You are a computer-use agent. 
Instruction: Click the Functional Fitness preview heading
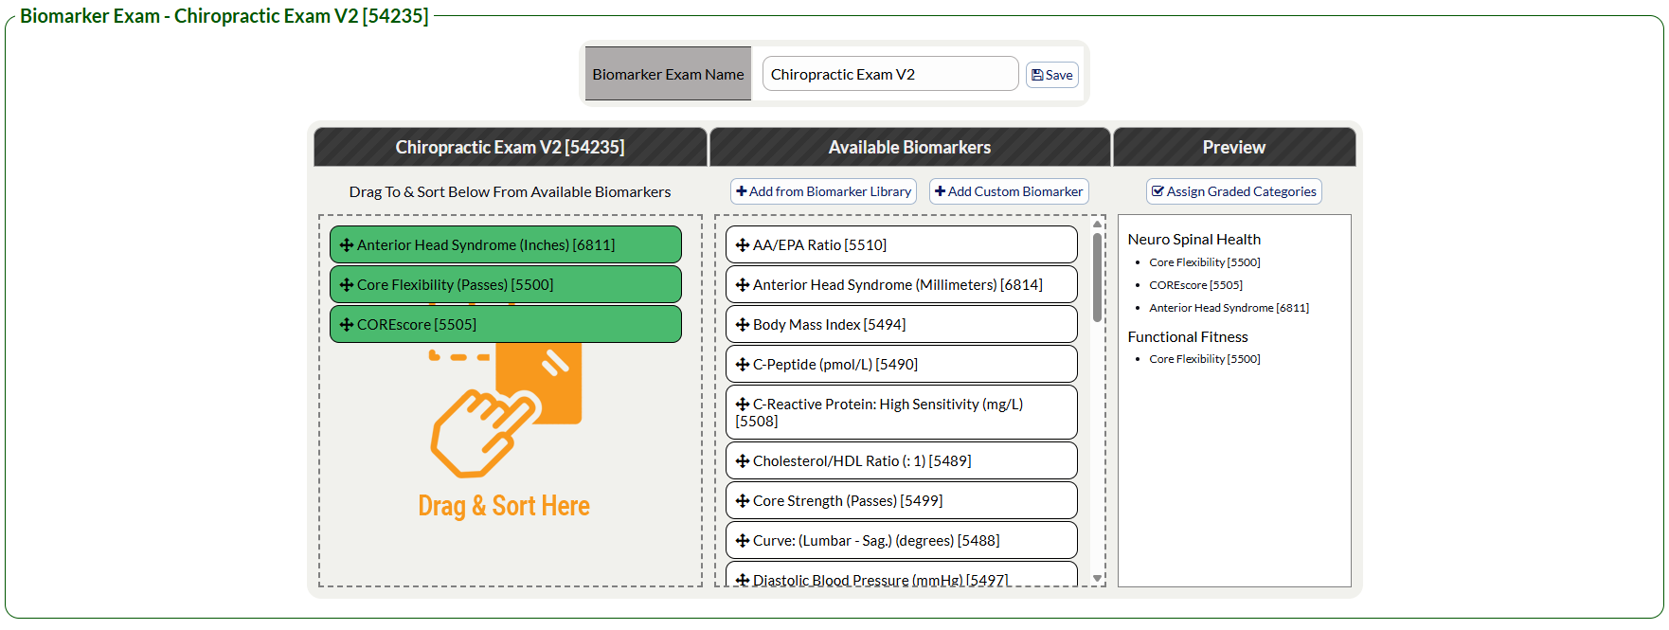[1188, 337]
